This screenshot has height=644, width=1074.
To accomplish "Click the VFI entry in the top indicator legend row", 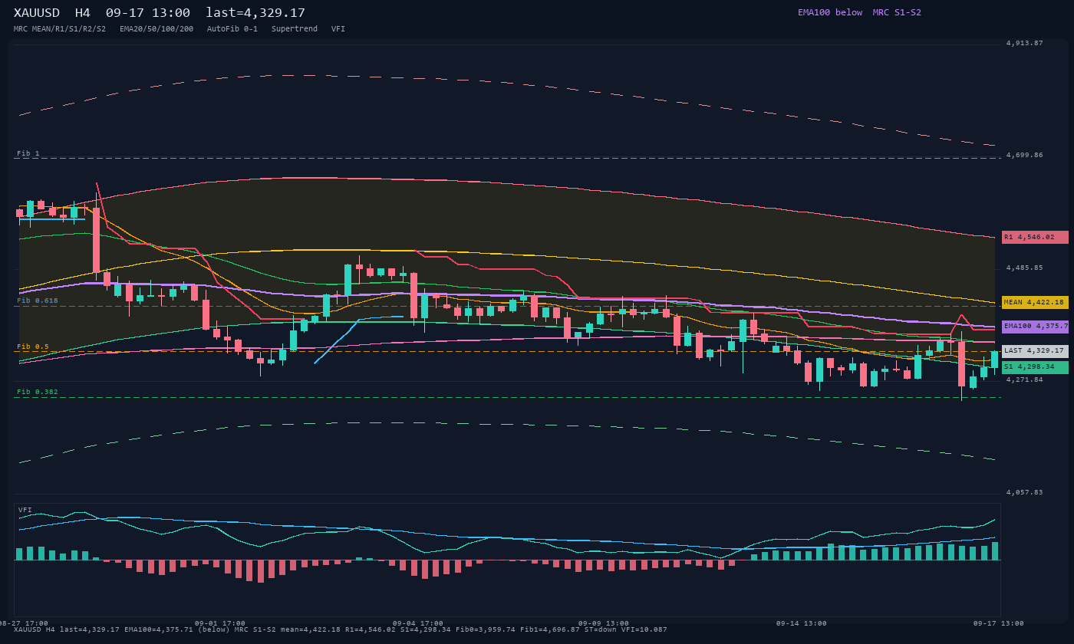I will [x=338, y=29].
